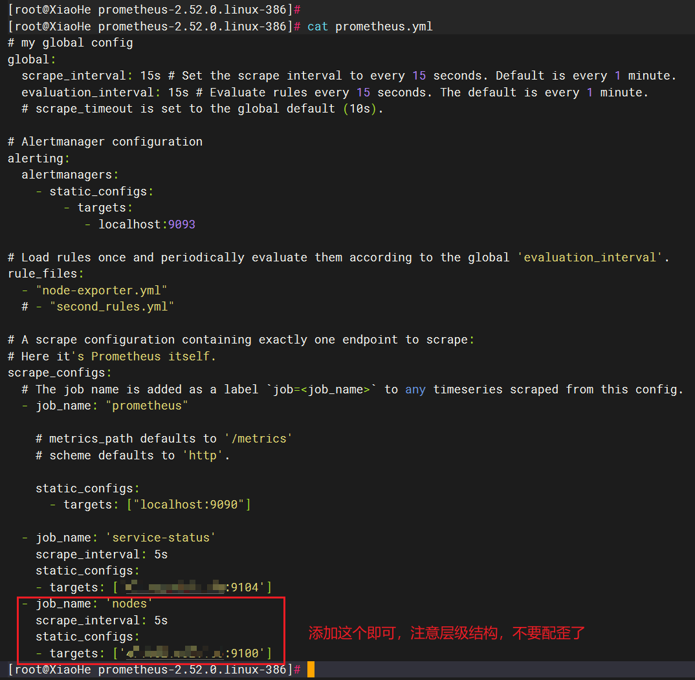Screen dimensions: 695x680
Task: Click the targets line ending in :9104
Action: coord(154,587)
